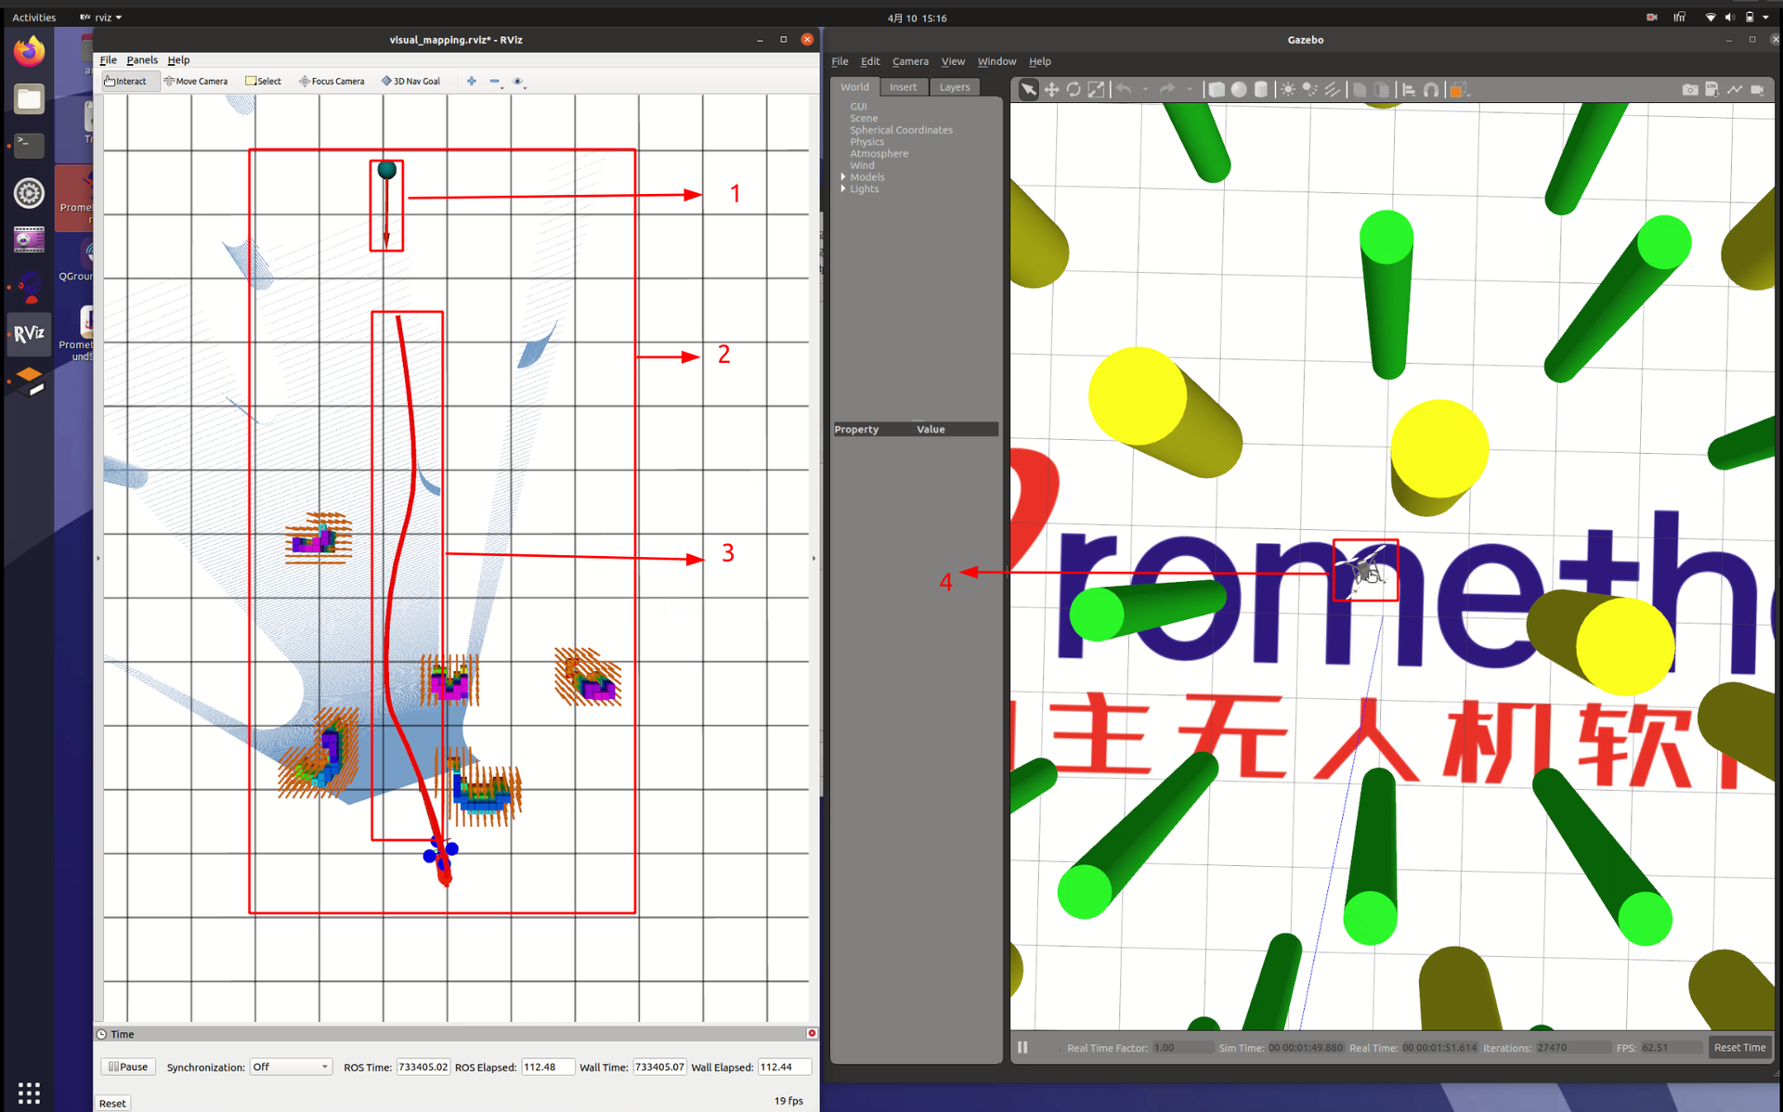Click the blue plus add-tool icon in RViz
The height and width of the screenshot is (1112, 1783).
pyautogui.click(x=472, y=81)
